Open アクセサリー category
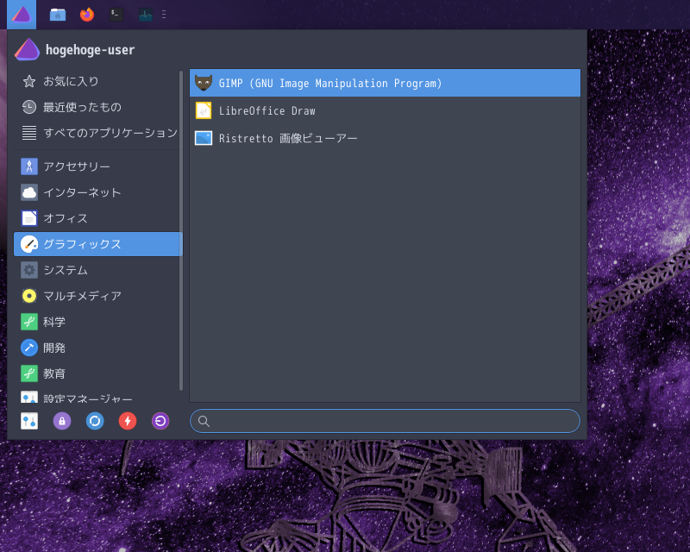 [97, 166]
